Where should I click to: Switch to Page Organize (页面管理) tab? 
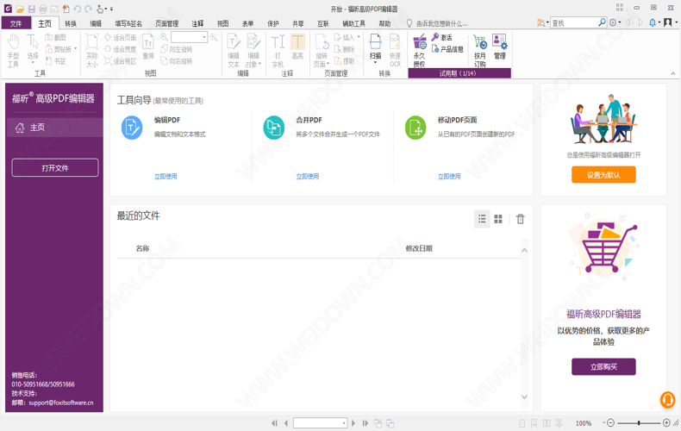tap(166, 23)
